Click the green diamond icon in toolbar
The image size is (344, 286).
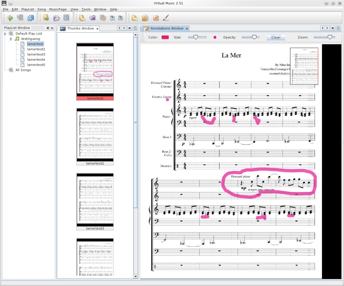point(10,18)
